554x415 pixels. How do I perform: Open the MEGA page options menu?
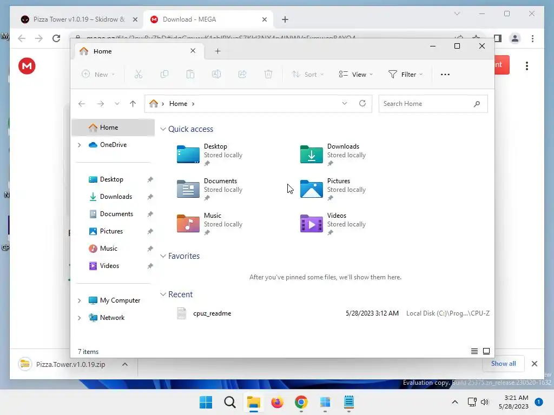527,66
